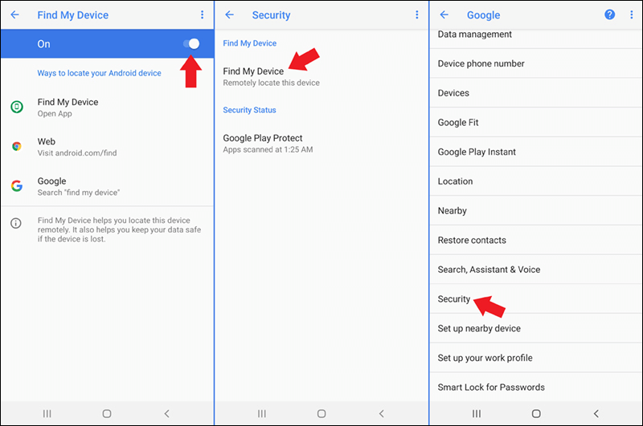Tap back navigation button under Google screen
This screenshot has height=426, width=643.
[596, 414]
